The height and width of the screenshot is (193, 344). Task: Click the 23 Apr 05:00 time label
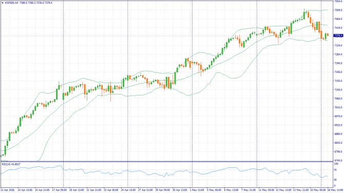coord(111,190)
